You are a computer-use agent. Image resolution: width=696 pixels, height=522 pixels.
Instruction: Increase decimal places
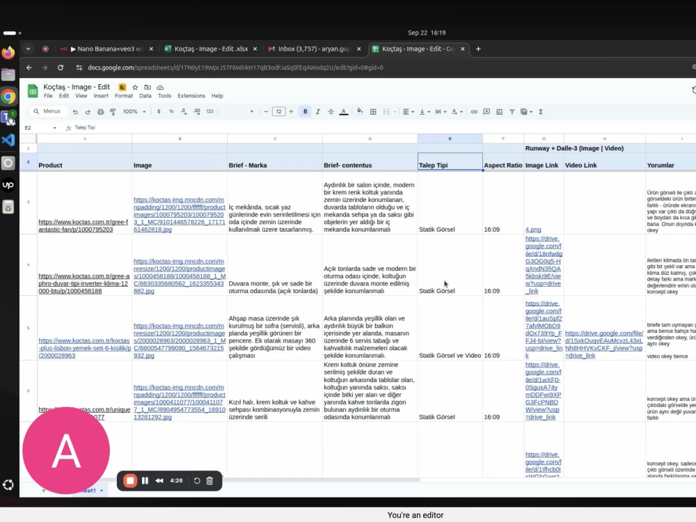point(197,111)
